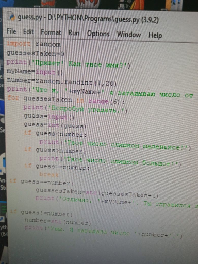Open the Window menu
Viewport: 198px width, 264px height.
point(129,34)
